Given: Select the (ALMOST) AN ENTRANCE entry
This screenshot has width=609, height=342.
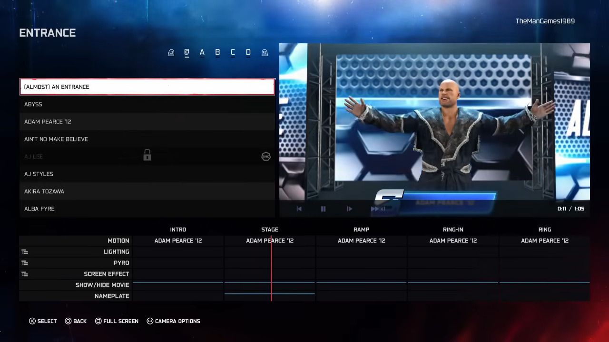Looking at the screenshot, I should [x=147, y=87].
